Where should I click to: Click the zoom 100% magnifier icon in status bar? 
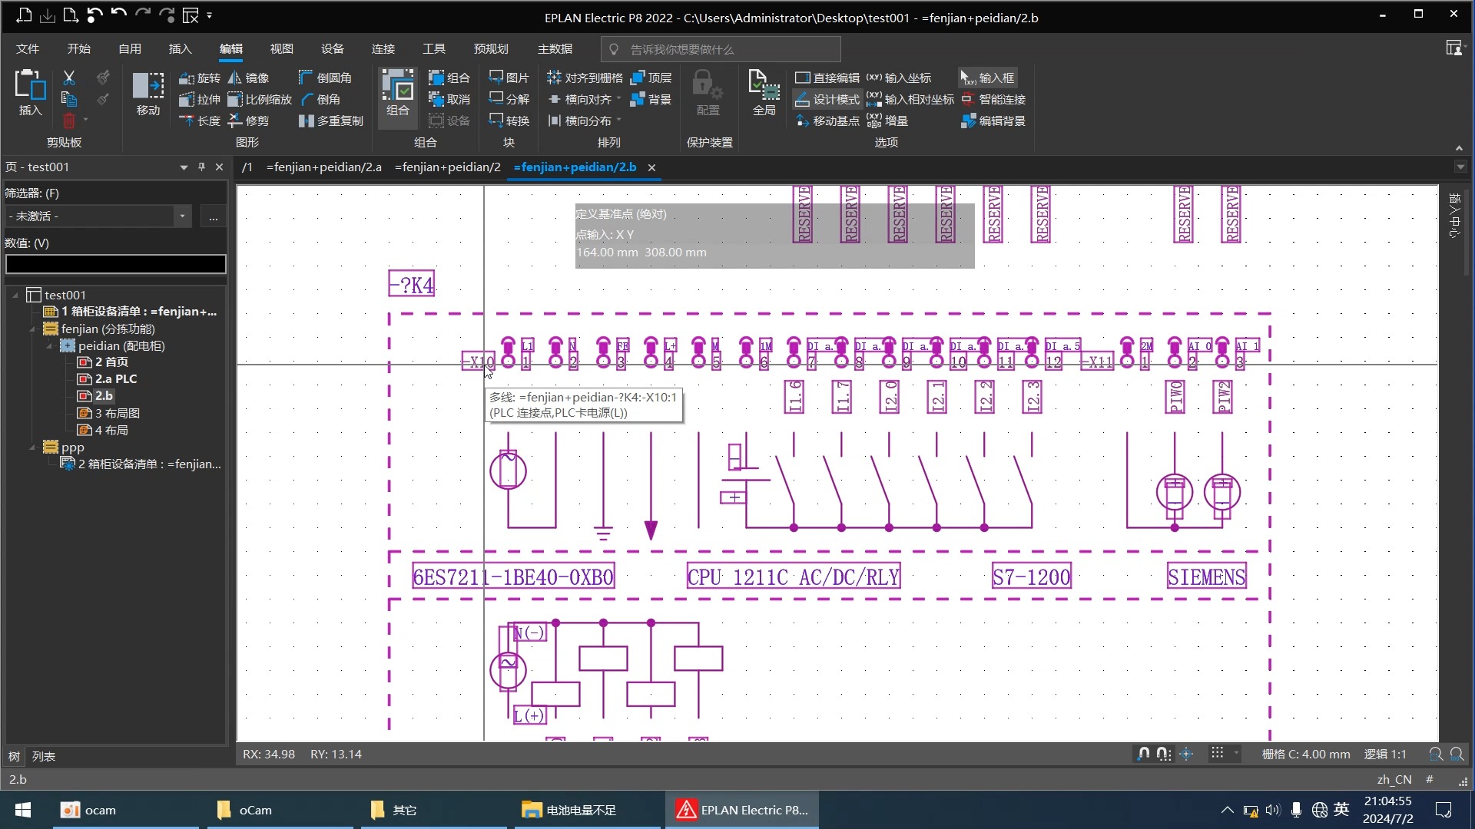point(1457,754)
